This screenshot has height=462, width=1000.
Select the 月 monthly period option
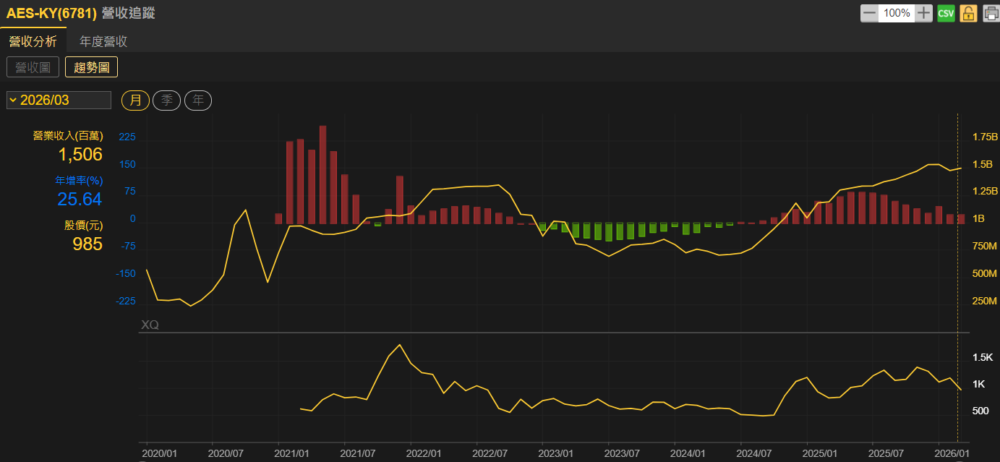tap(135, 100)
